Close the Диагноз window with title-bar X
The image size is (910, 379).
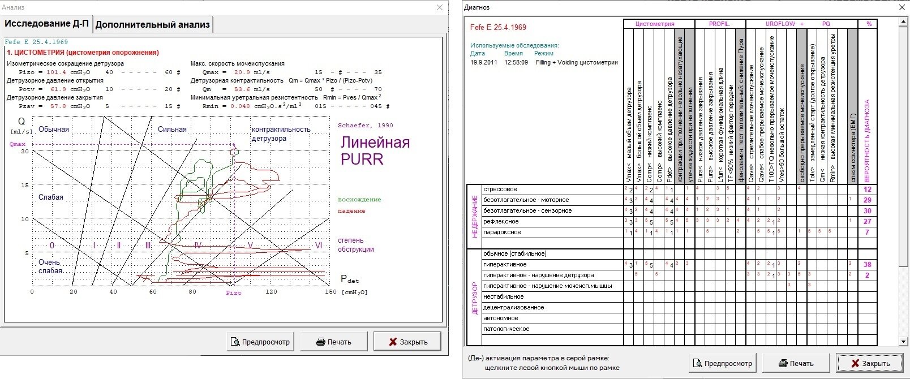902,7
